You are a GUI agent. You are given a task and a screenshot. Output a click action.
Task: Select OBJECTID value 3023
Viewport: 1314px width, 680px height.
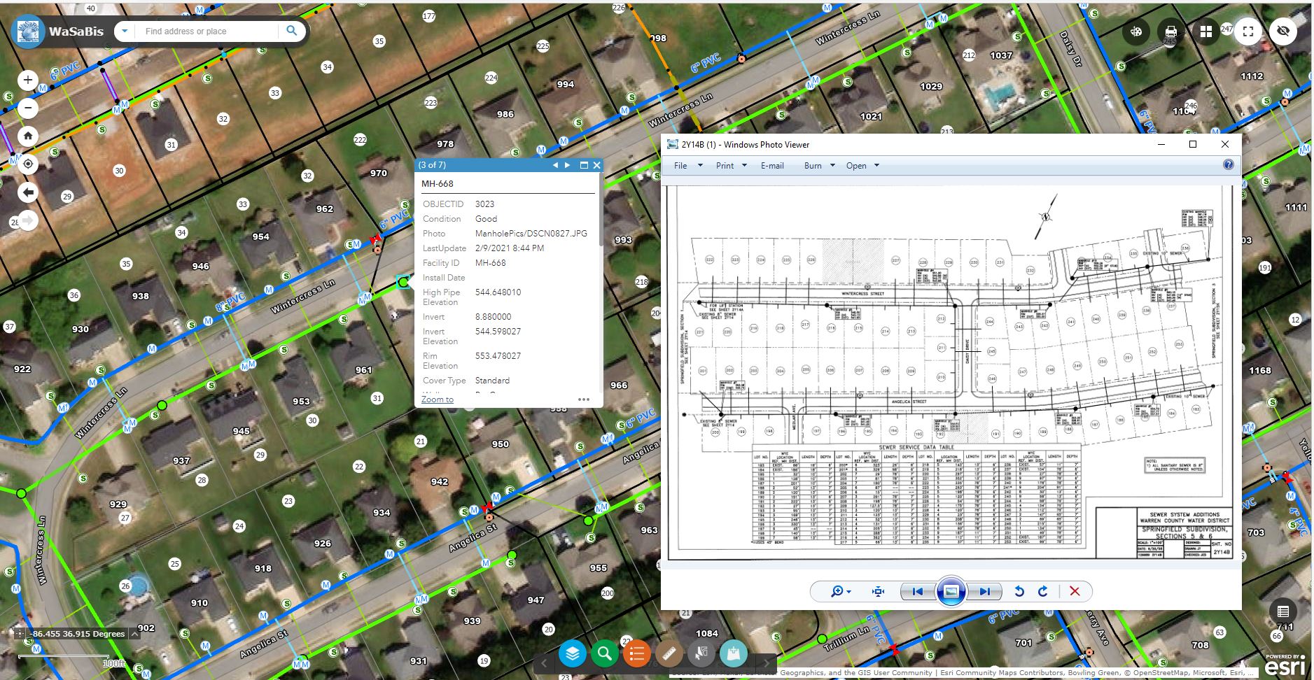[484, 204]
